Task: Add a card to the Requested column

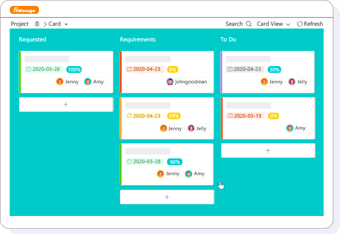Action: (x=66, y=104)
